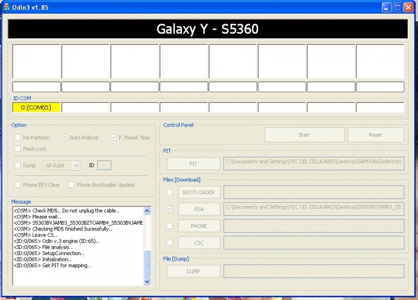Click the CSC file path field
Screen dimensions: 418x300
point(314,243)
